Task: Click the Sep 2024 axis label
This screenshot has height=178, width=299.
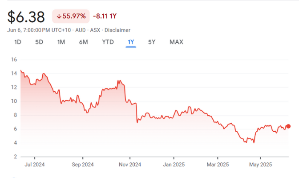Action: click(82, 163)
